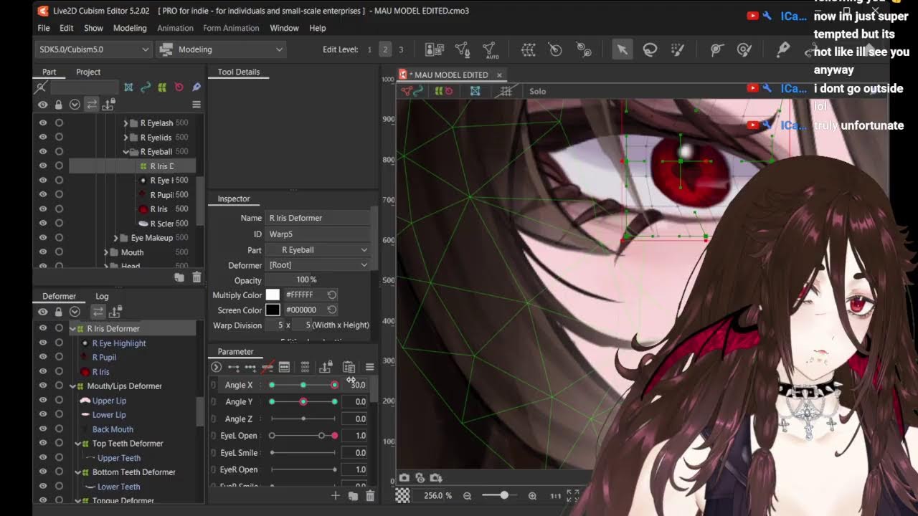Delete keys from the selected parameter
Image resolution: width=918 pixels, height=516 pixels.
[x=268, y=368]
